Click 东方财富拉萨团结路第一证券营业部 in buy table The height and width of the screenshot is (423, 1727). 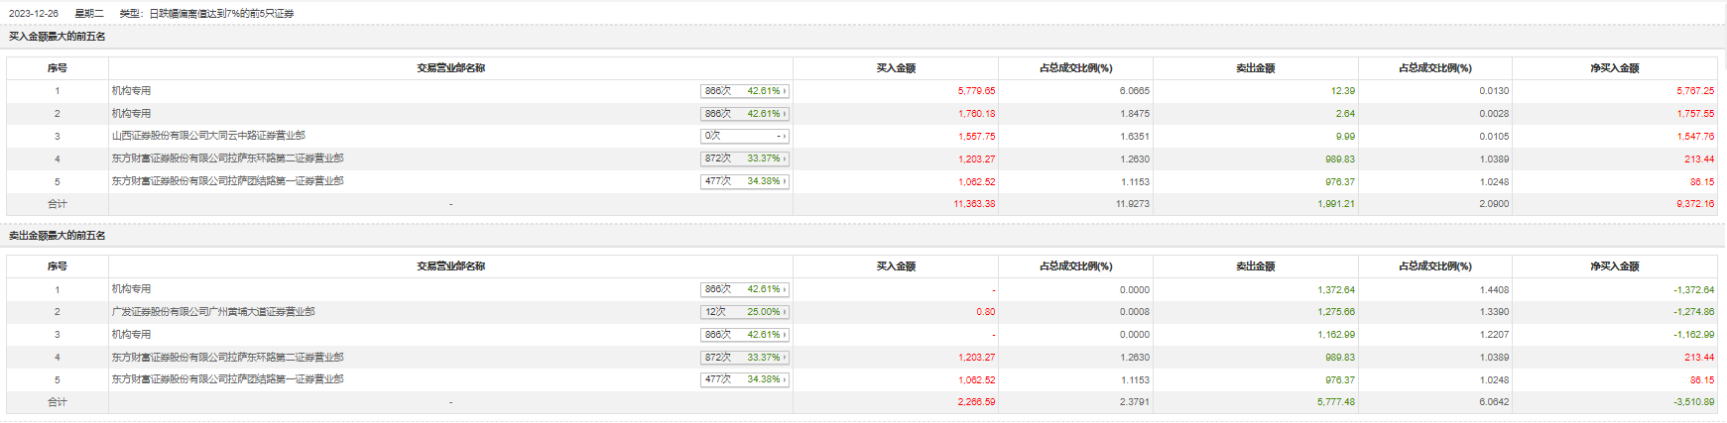(227, 181)
